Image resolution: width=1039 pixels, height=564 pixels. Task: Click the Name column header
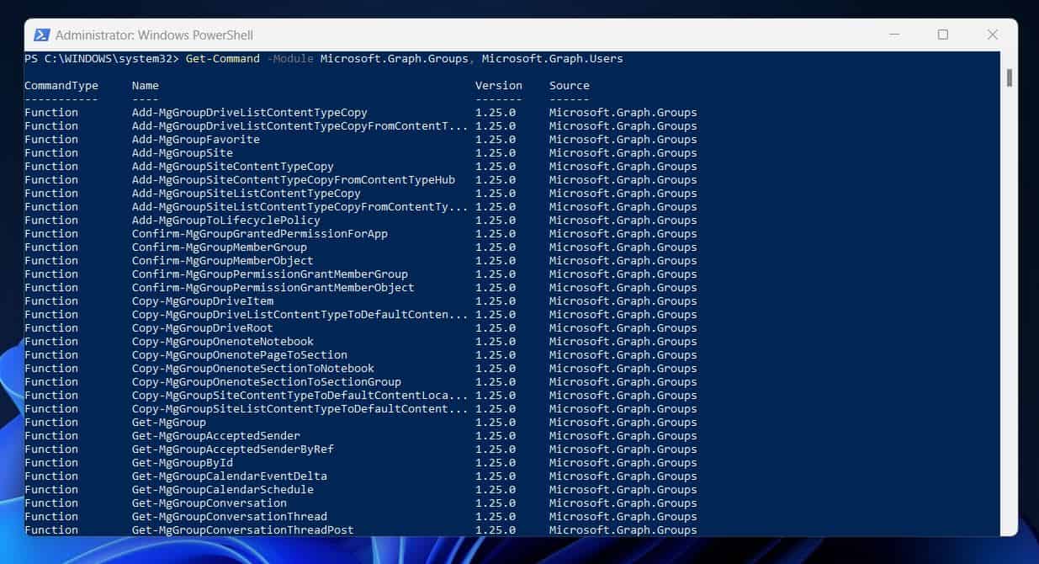pos(146,86)
